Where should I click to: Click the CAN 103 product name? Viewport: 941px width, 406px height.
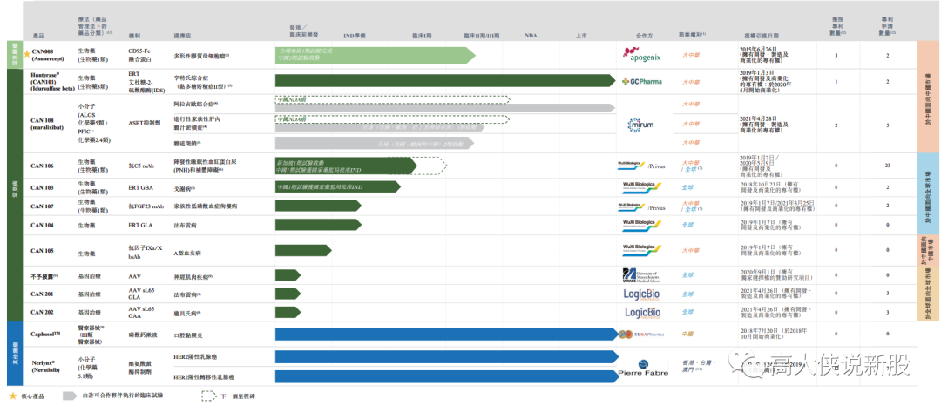(43, 187)
